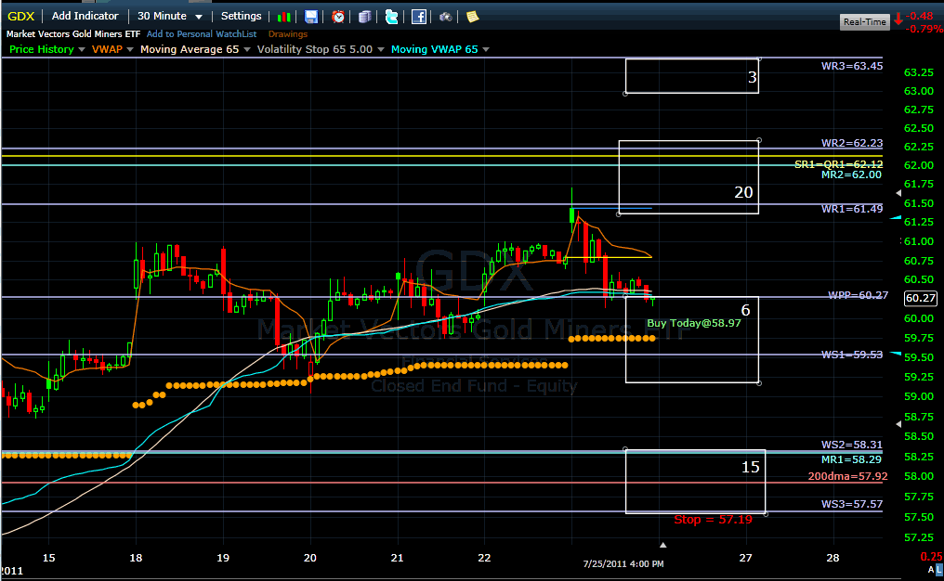This screenshot has width=944, height=581.
Task: Open the Drawings link
Action: tap(288, 34)
